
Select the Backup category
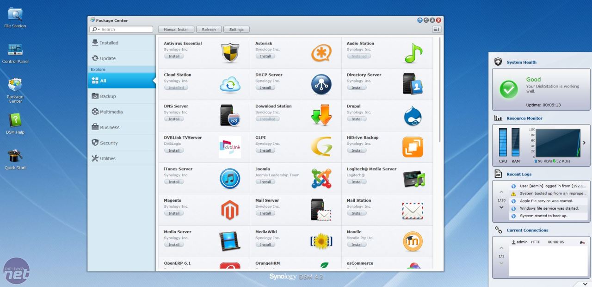(122, 96)
